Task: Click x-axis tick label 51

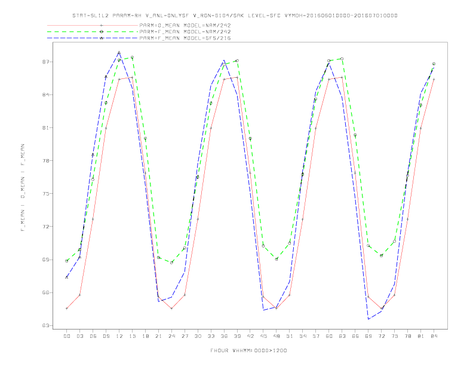Action: [290, 336]
